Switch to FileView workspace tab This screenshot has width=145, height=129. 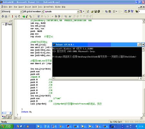[x=9, y=117]
